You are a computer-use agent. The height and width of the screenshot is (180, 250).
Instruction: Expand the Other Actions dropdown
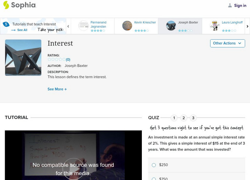coord(227,43)
